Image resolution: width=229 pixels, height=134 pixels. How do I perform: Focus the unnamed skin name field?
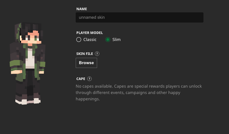click(139, 17)
